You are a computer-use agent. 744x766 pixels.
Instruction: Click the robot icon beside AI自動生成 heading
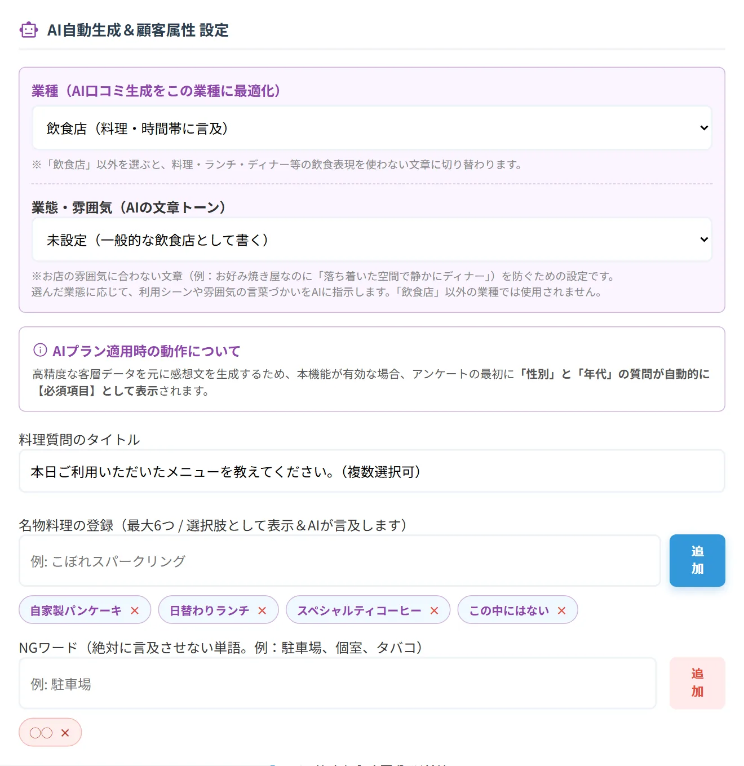(x=29, y=30)
